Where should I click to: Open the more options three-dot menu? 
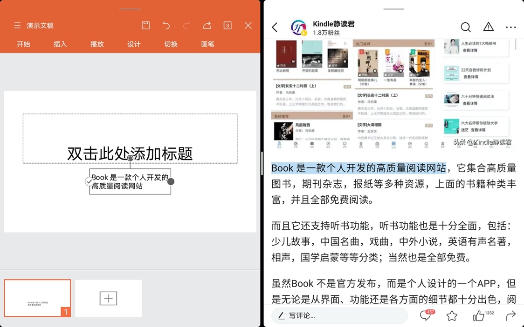point(511,27)
